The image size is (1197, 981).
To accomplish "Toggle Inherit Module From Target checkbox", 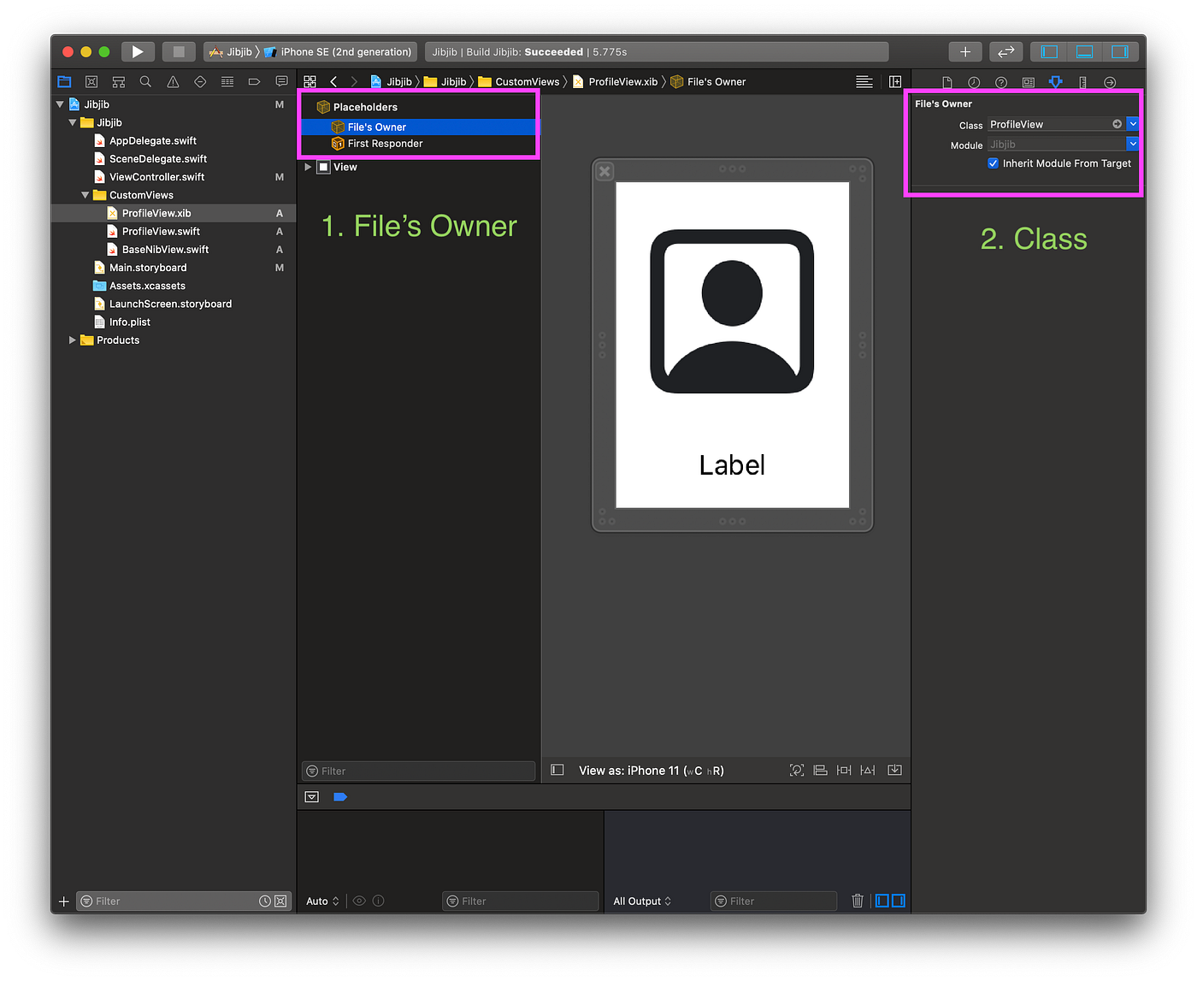I will (993, 163).
